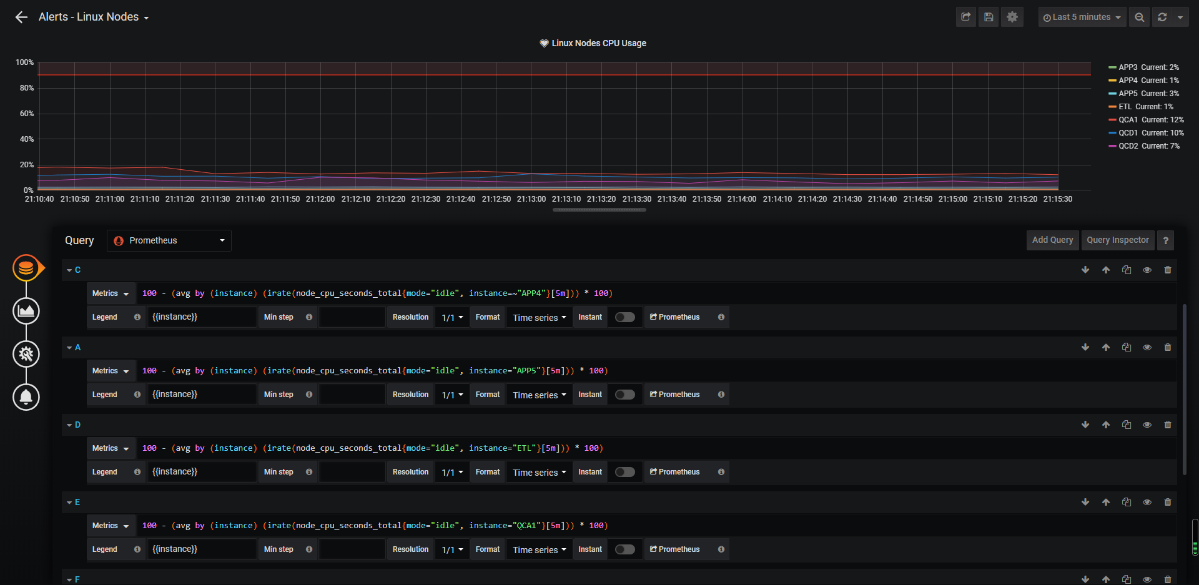1199x585 pixels.
Task: Switch to the General settings tab gear icon
Action: (x=26, y=354)
